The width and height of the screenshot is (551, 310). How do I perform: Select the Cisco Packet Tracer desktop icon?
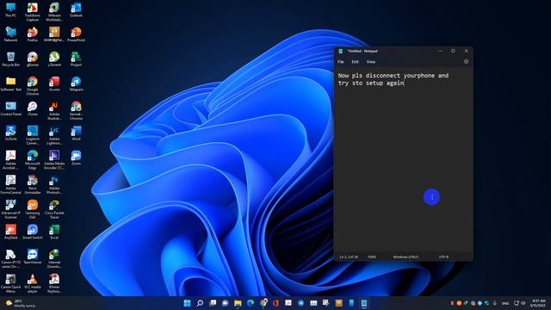(54, 208)
